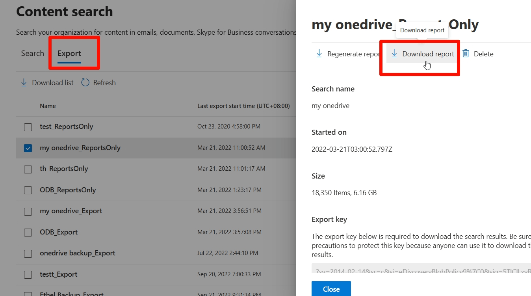
Task: Click the my onedrive_ReportsOnly row name
Action: tap(80, 148)
